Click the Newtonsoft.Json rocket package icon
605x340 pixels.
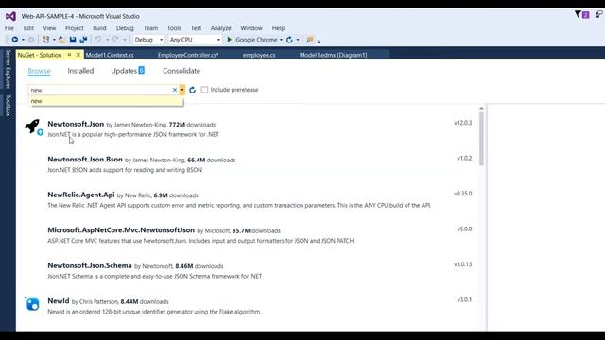pos(33,127)
